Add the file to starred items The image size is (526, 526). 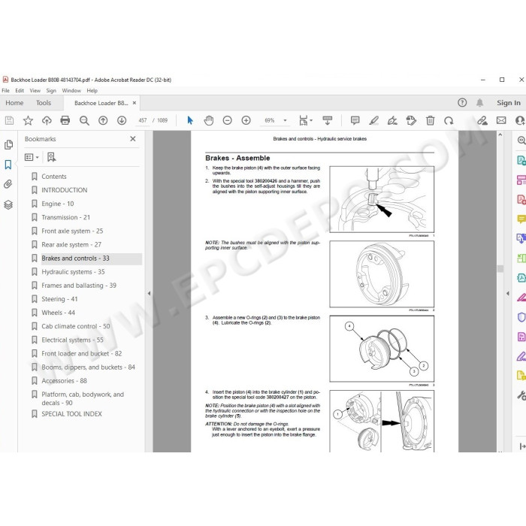coord(28,120)
